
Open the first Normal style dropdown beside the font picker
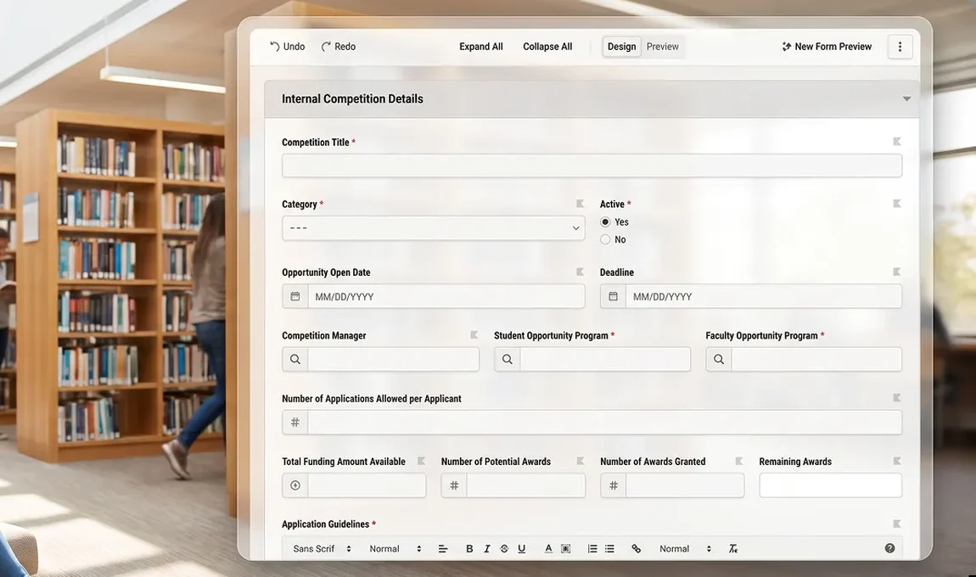point(395,548)
